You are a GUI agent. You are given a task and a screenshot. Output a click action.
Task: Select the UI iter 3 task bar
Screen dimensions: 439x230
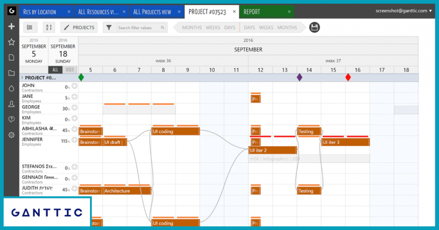346,142
